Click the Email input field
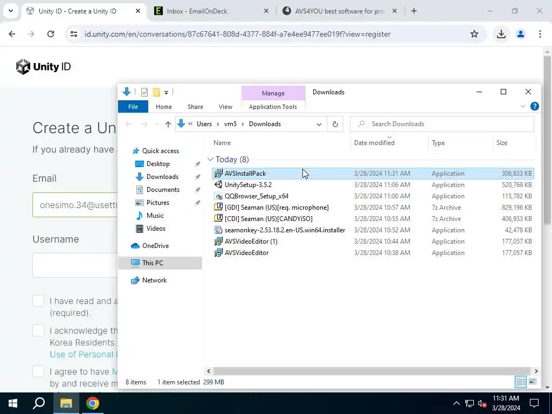Viewport: 552px width, 414px height. point(75,205)
